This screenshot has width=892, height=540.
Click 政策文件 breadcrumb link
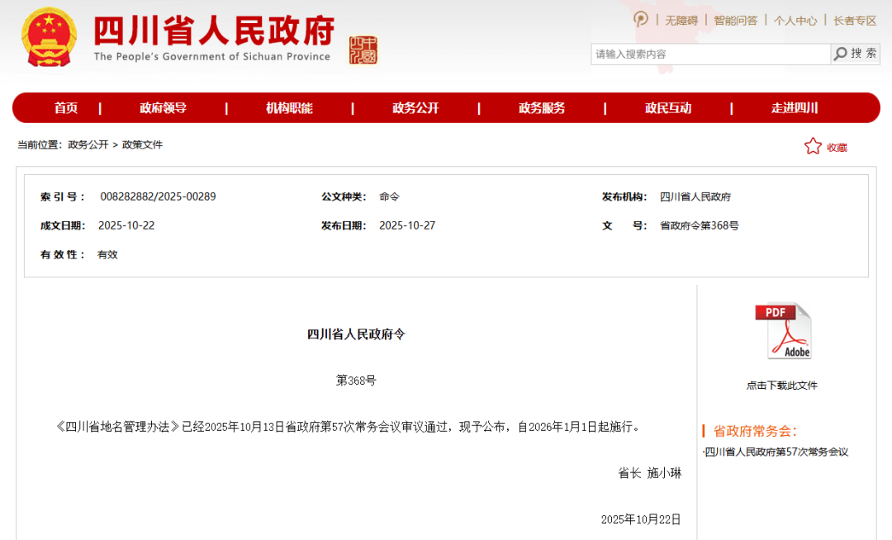coord(143,144)
